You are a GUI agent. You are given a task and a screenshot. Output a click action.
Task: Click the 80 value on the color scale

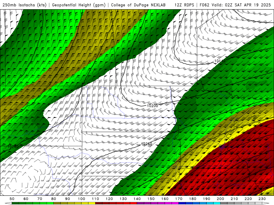click(x=54, y=199)
